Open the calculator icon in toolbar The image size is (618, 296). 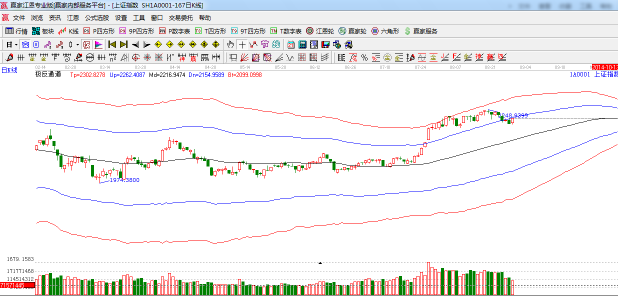click(x=302, y=44)
